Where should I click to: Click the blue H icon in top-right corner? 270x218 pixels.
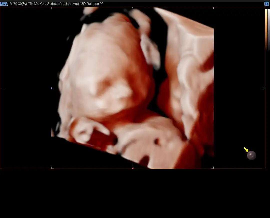[266, 4]
